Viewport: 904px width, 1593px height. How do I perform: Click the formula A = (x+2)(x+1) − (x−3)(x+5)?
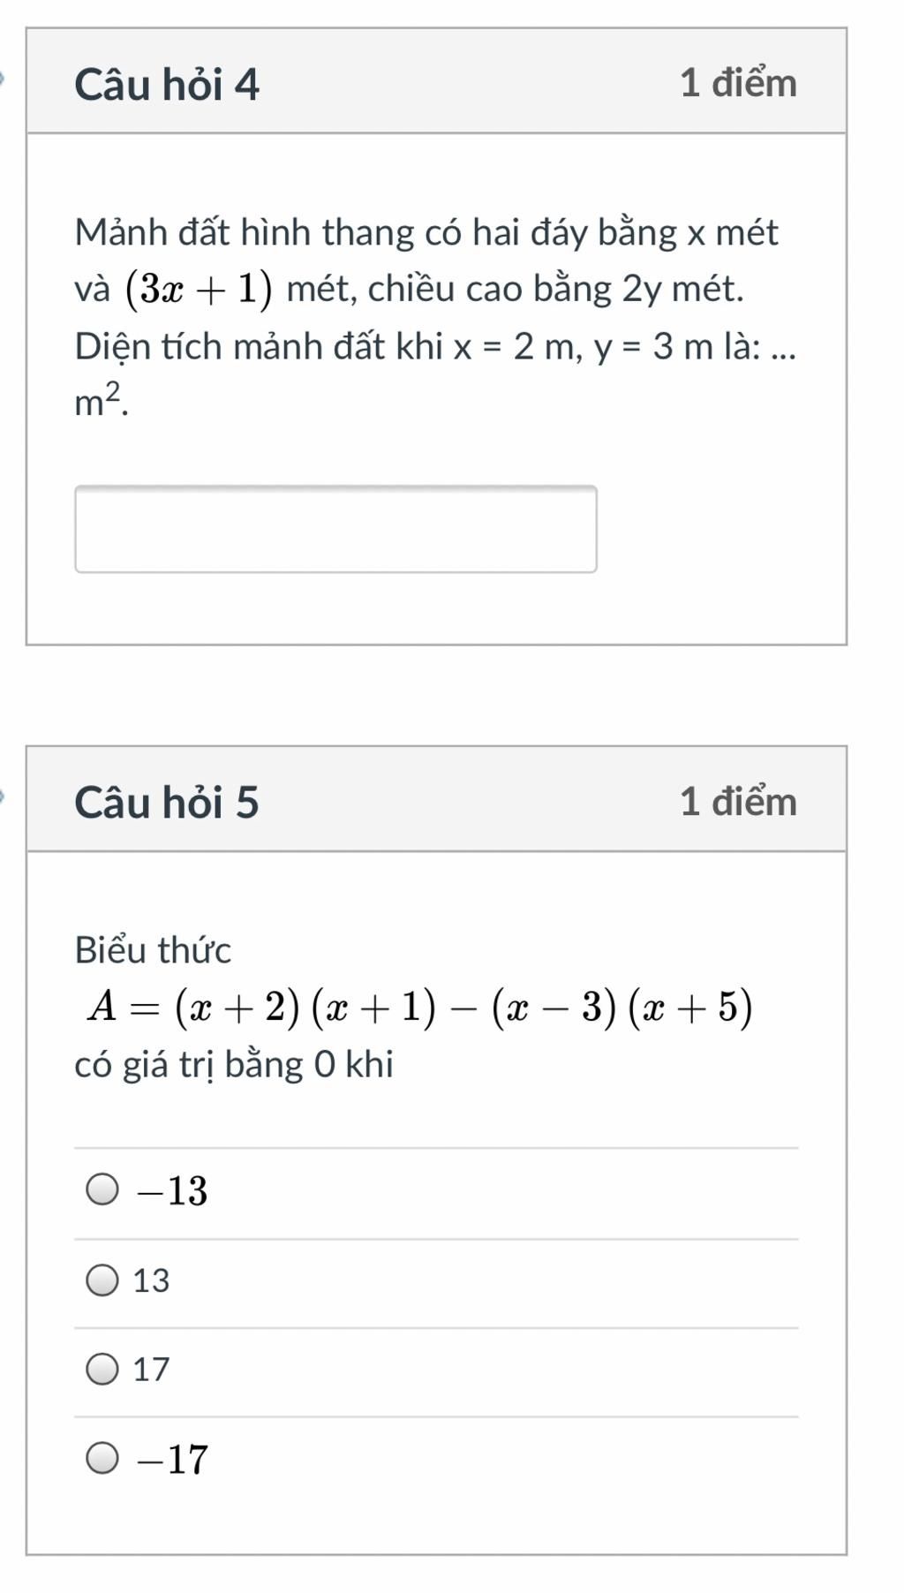pyautogui.click(x=420, y=1007)
